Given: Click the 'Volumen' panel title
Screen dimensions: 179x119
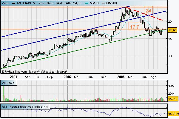Looking at the screenshot, I should pyautogui.click(x=8, y=83).
